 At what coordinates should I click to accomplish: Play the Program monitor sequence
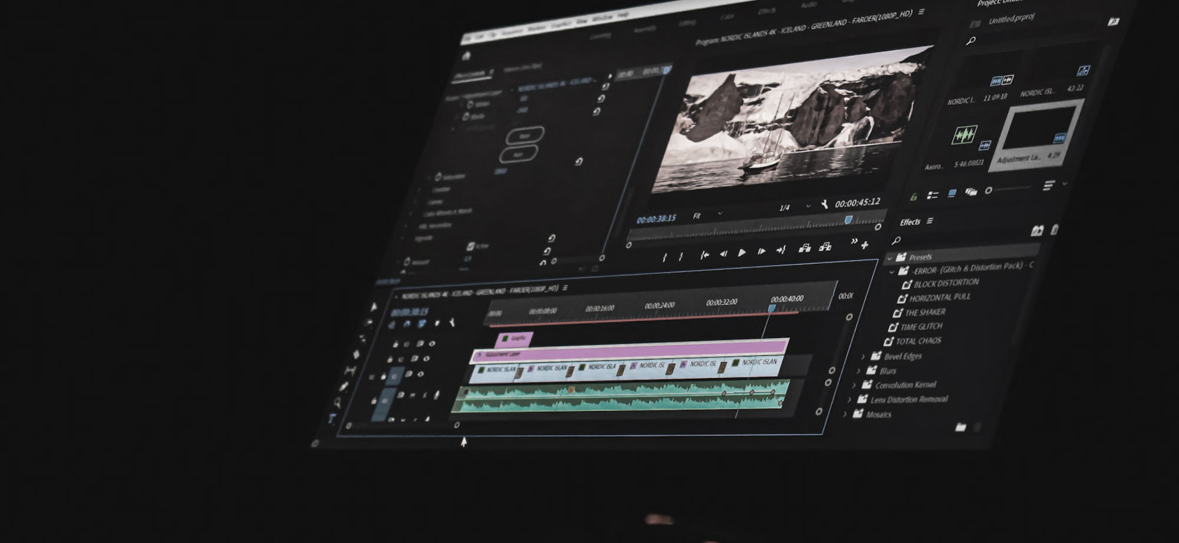click(x=742, y=253)
